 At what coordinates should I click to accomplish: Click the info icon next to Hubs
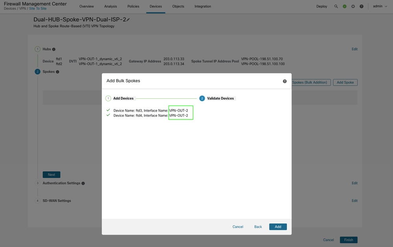point(54,49)
